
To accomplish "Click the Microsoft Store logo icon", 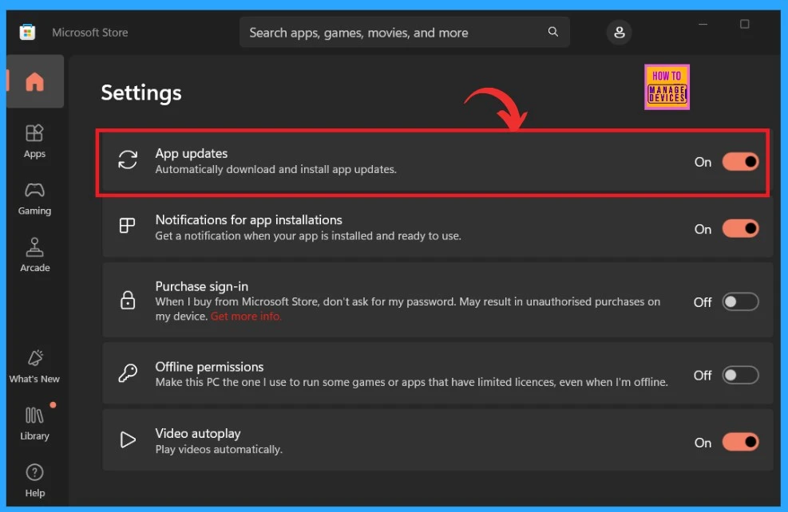I will 27,32.
